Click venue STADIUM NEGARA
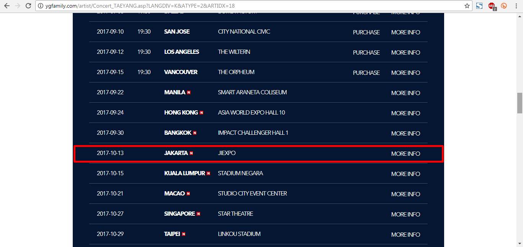 pos(240,173)
